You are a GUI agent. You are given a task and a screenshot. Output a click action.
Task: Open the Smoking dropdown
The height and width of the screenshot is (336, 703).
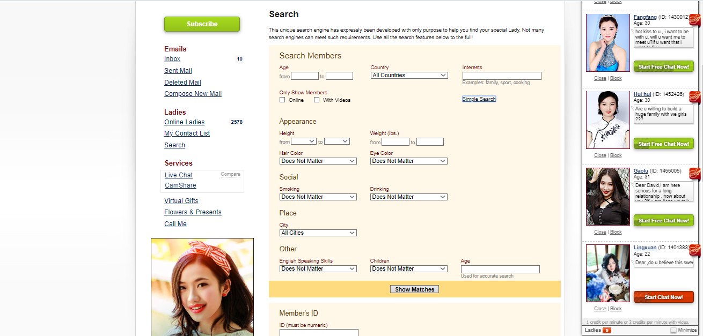pos(318,197)
